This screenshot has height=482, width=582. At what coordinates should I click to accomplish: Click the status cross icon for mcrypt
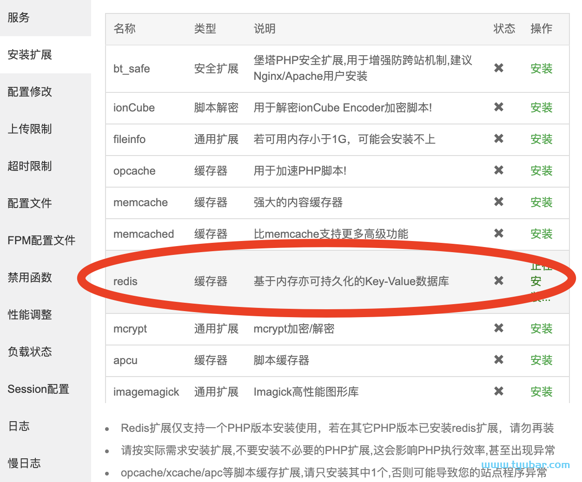[x=498, y=328]
